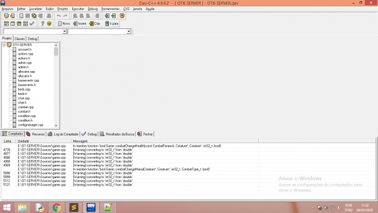Open the second member dropdown arrow
Image resolution: width=378 pixels, height=213 pixels.
pyautogui.click(x=129, y=31)
